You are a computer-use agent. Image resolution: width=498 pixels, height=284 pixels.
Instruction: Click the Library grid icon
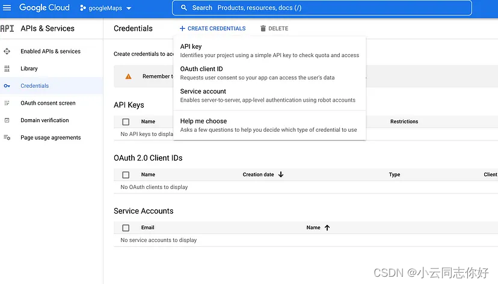(x=7, y=69)
